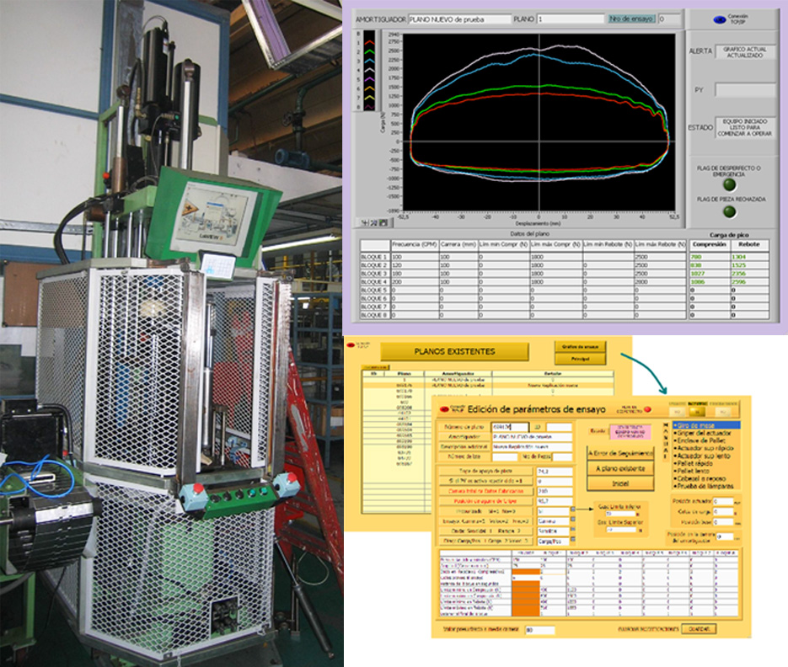Click the graph zoom tool

pos(374,222)
